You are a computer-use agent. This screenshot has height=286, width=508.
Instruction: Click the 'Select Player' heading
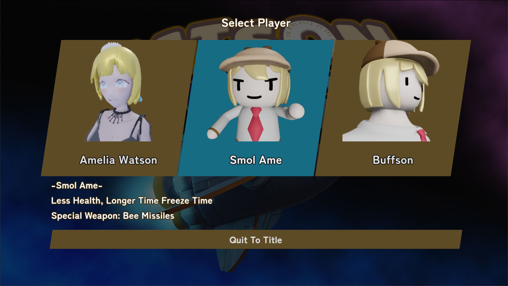click(x=256, y=23)
